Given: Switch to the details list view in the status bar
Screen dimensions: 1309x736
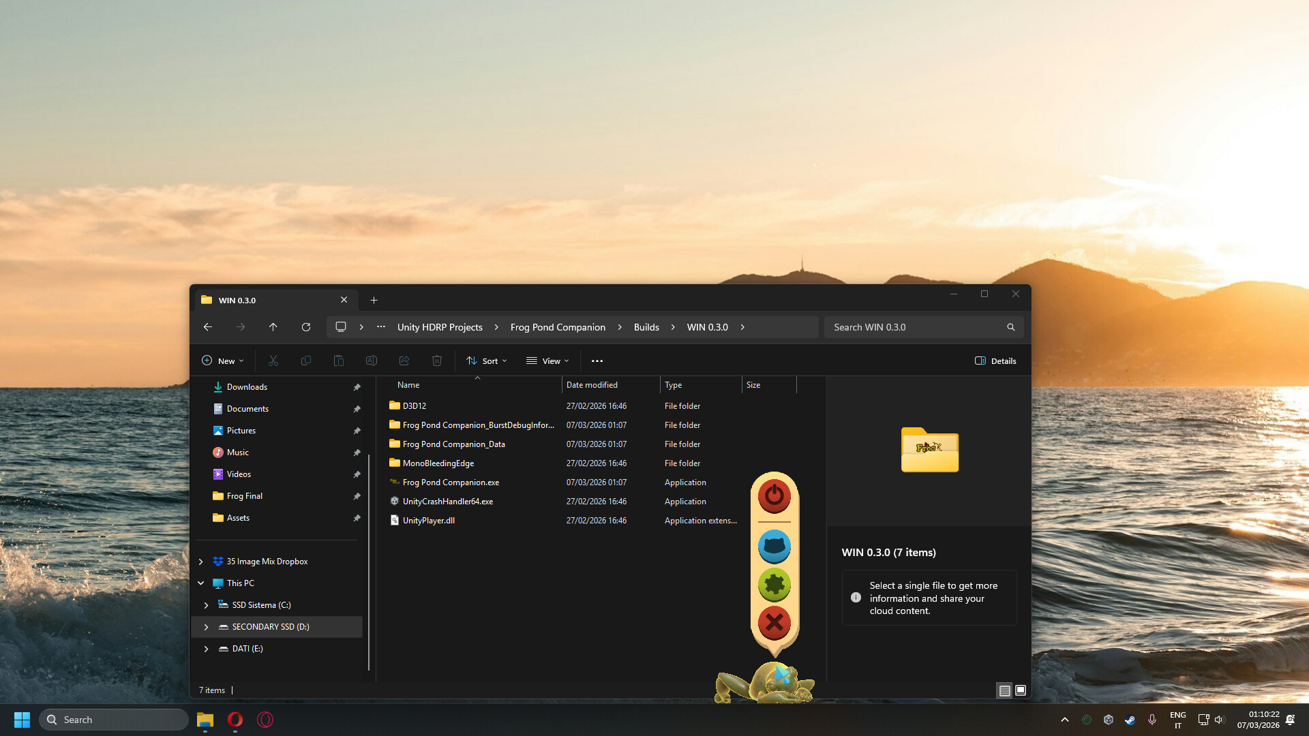Looking at the screenshot, I should coord(1004,690).
